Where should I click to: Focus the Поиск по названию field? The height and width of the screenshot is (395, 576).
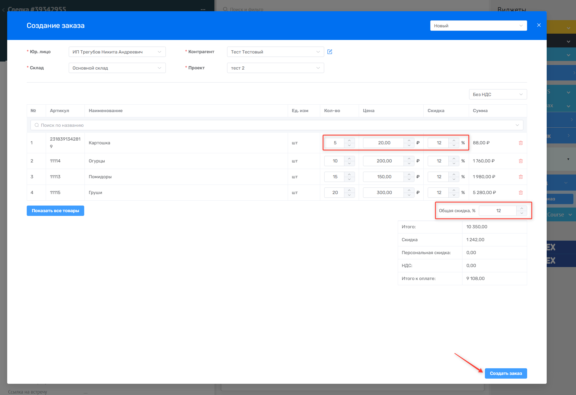pyautogui.click(x=277, y=125)
